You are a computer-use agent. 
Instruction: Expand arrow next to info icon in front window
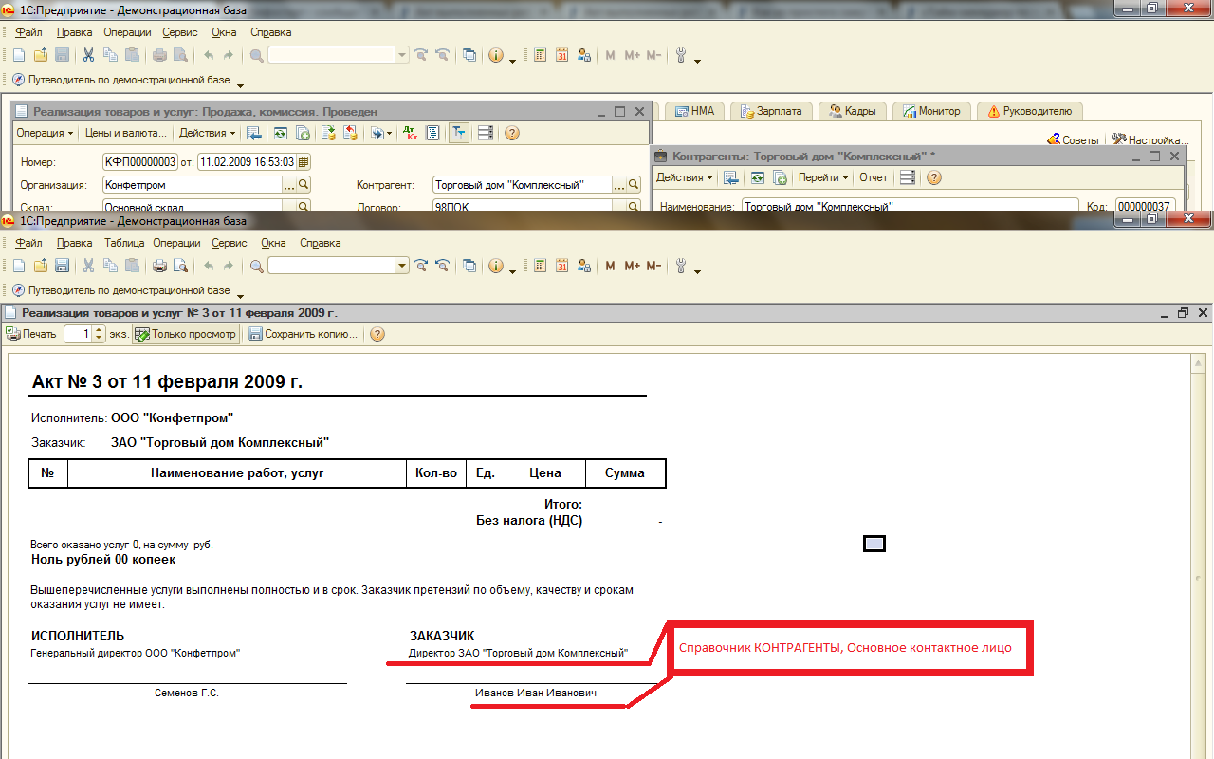512,270
